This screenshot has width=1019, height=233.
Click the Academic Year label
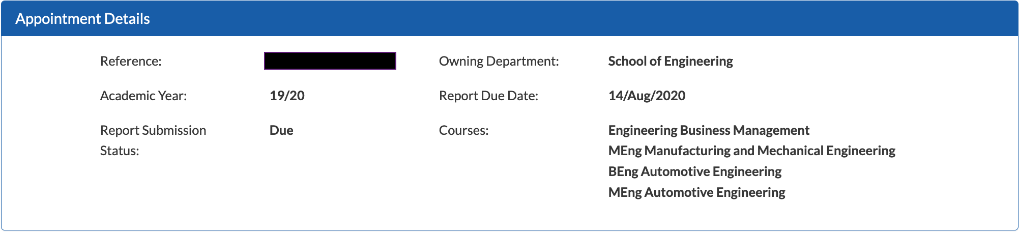(x=143, y=96)
